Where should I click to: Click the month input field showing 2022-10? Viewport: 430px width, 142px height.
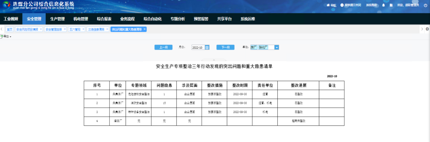198,47
